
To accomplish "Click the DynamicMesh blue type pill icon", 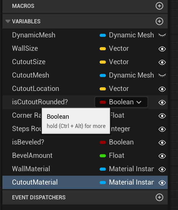I will (x=103, y=35).
